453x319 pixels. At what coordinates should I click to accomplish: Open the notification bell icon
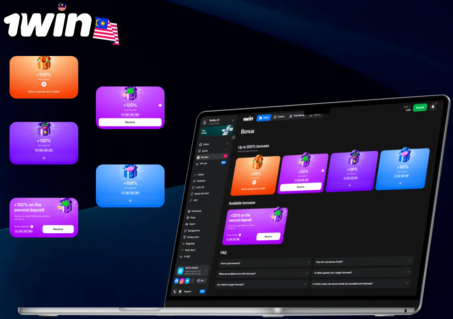[x=433, y=107]
